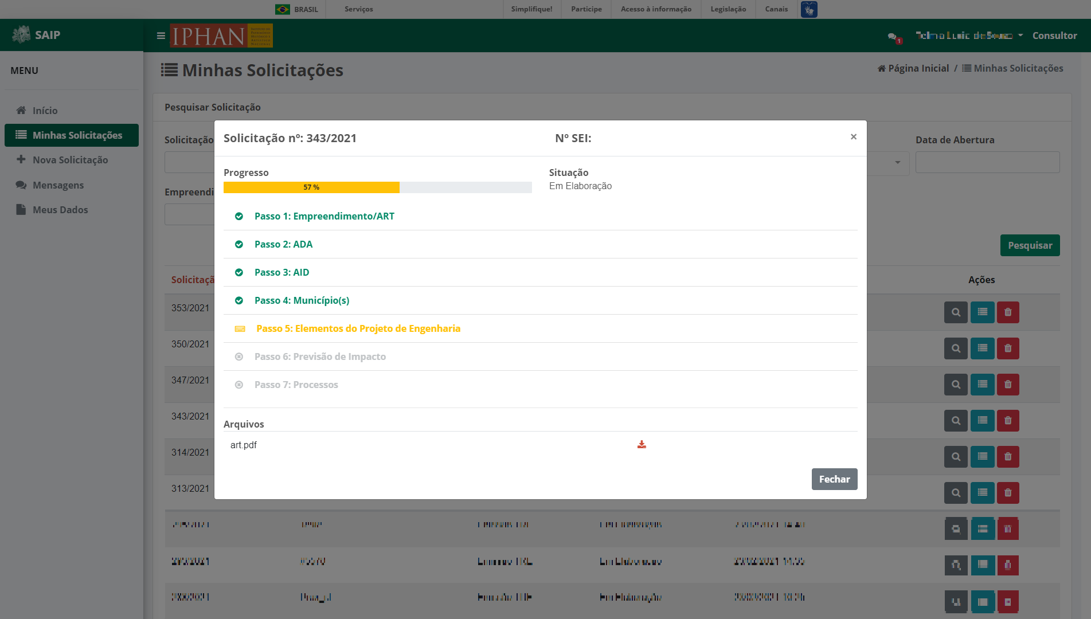Click the Passo 1 green check icon
This screenshot has height=619, width=1091.
pyautogui.click(x=239, y=216)
